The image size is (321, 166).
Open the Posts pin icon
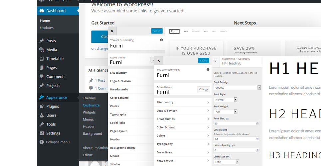point(42,41)
